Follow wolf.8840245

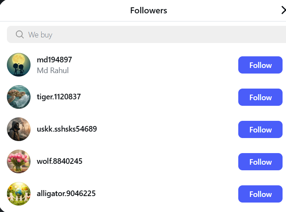(x=260, y=162)
